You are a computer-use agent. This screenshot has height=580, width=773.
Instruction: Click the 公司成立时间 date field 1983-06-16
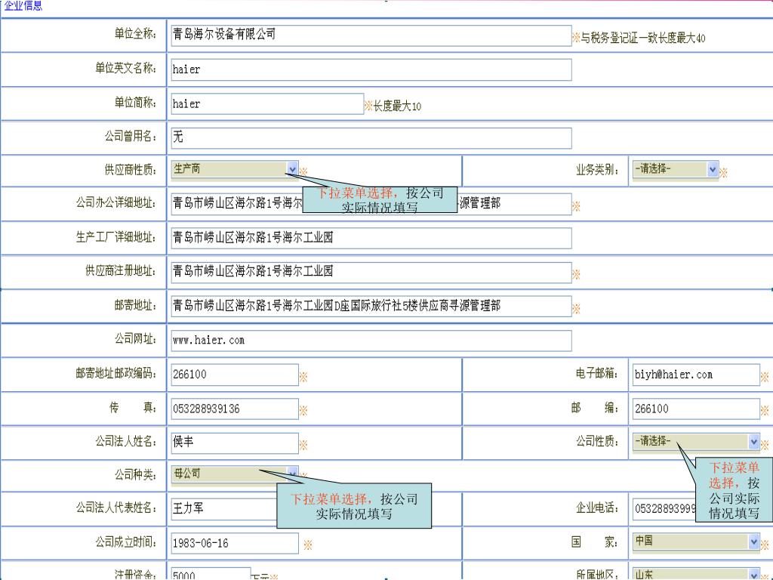pyautogui.click(x=235, y=543)
